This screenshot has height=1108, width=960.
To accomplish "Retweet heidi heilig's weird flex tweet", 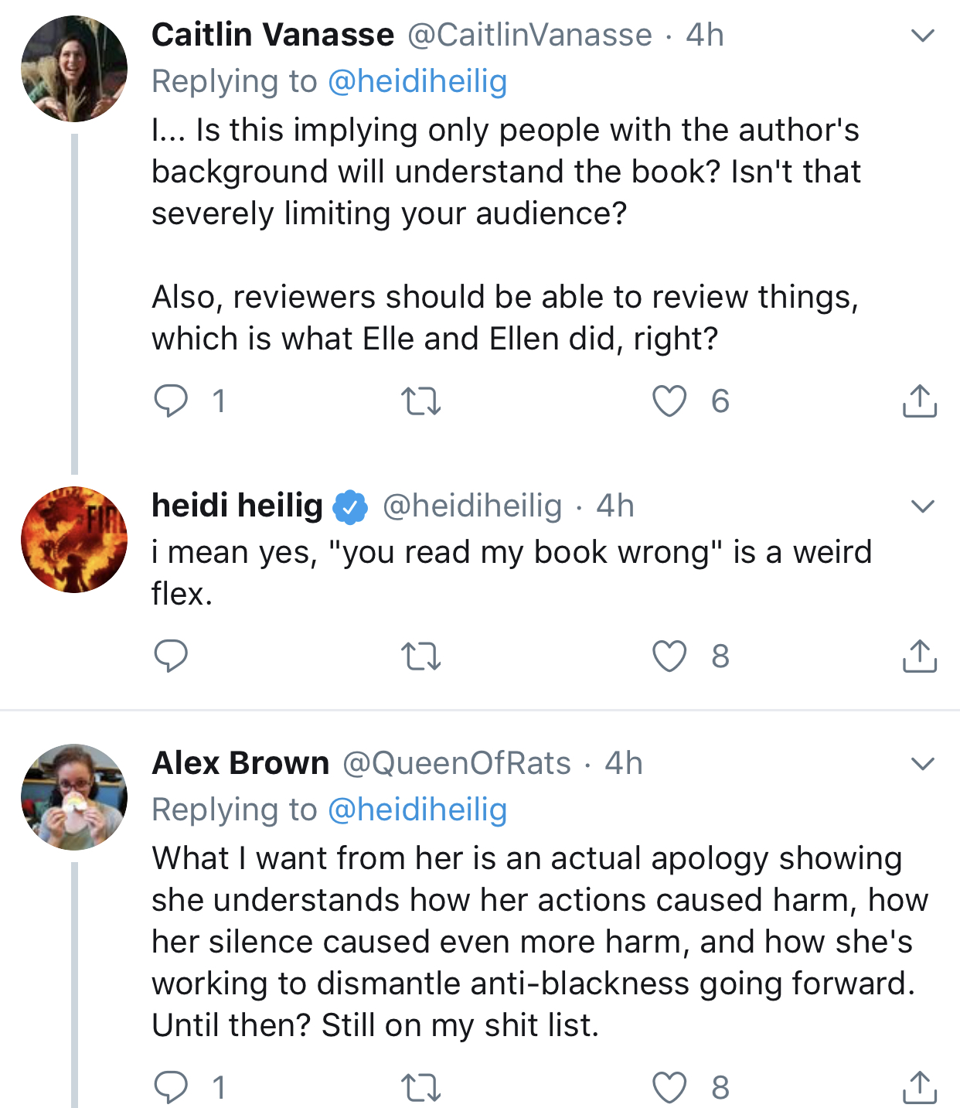I will coord(421,656).
